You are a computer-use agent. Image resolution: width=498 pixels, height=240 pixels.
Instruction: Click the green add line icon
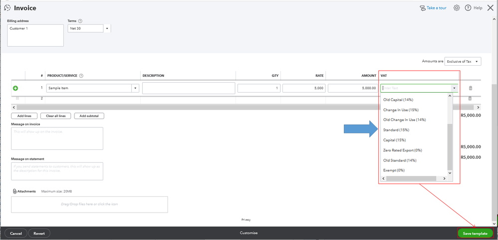(x=15, y=88)
